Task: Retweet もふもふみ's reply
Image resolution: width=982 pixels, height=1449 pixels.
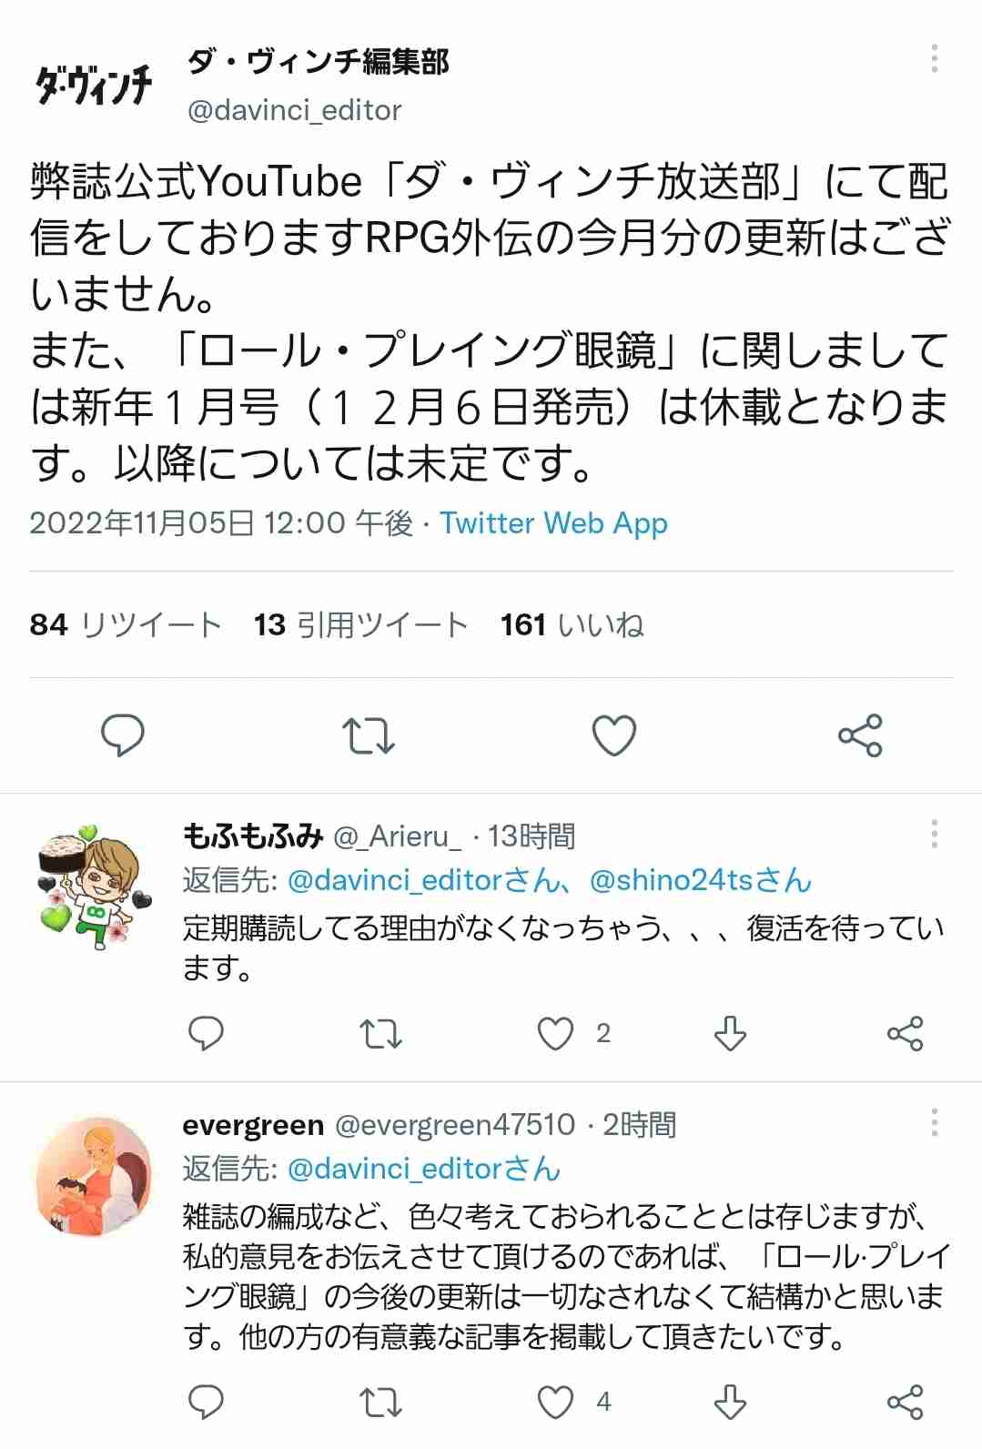Action: [x=380, y=1034]
